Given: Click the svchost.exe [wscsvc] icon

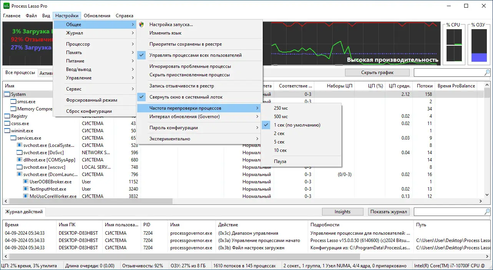Looking at the screenshot, I should pyautogui.click(x=20, y=167).
